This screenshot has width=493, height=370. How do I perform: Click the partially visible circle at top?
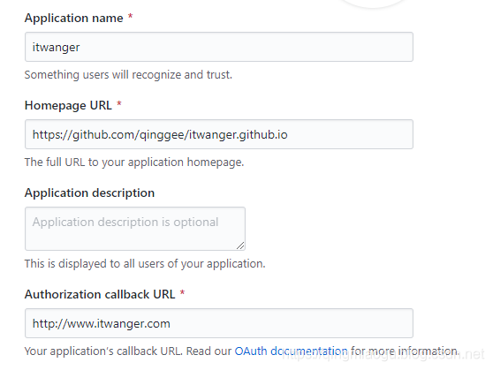tap(373, 4)
